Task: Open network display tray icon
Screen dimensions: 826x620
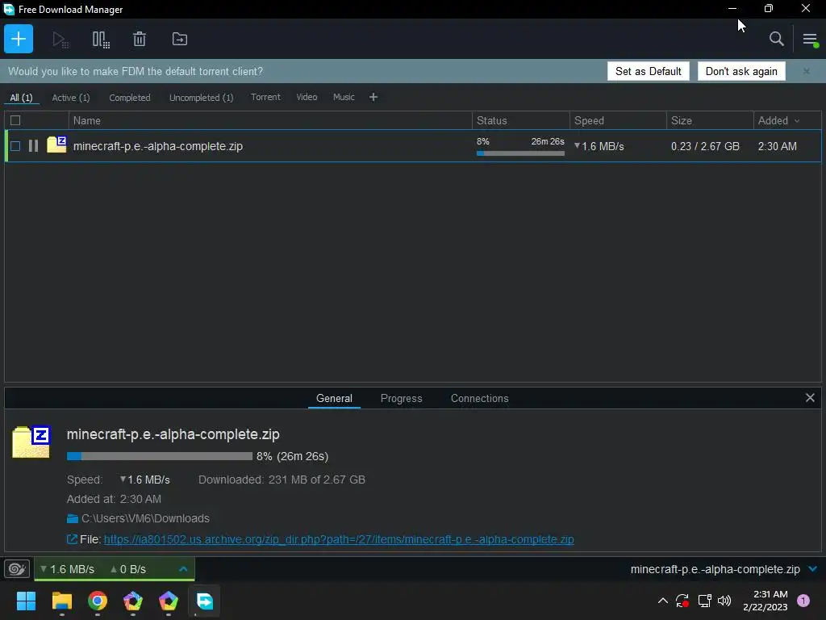Action: tap(704, 601)
